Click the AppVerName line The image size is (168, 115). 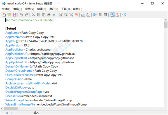30,37
